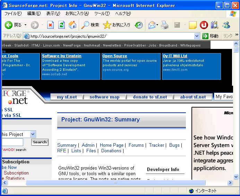Open the Lists link
Viewport: 240px width, 196px height.
[x=76, y=151]
